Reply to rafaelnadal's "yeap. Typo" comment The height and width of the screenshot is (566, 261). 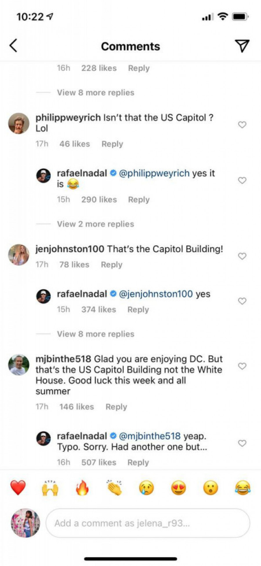(x=138, y=462)
